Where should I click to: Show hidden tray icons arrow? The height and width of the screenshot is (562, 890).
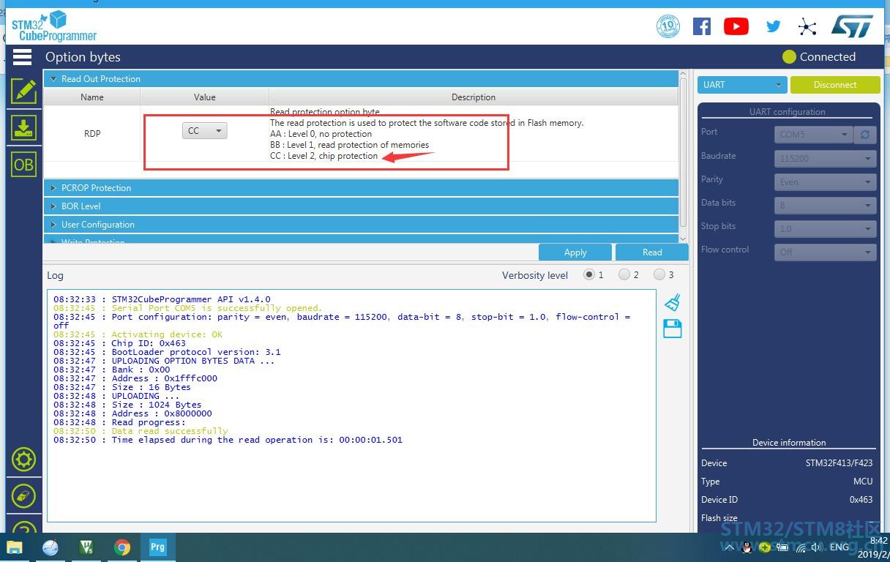[x=730, y=547]
